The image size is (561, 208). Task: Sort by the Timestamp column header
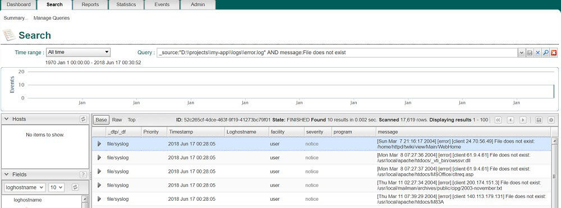point(195,132)
